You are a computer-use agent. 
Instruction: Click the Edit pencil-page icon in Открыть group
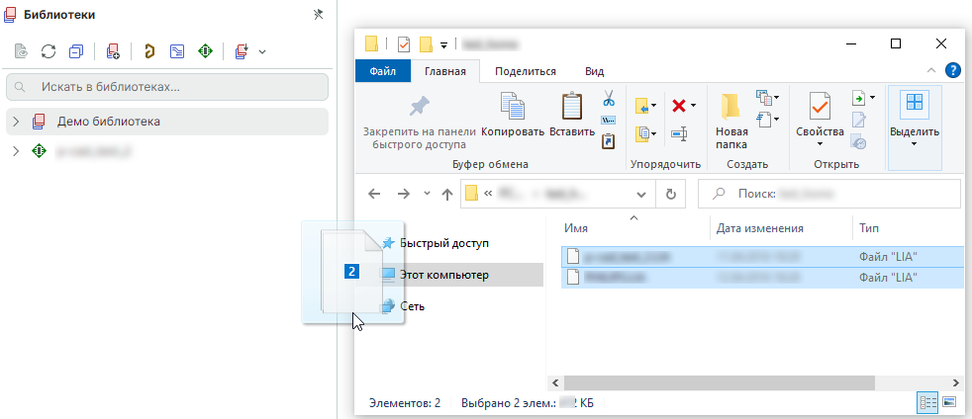click(859, 121)
